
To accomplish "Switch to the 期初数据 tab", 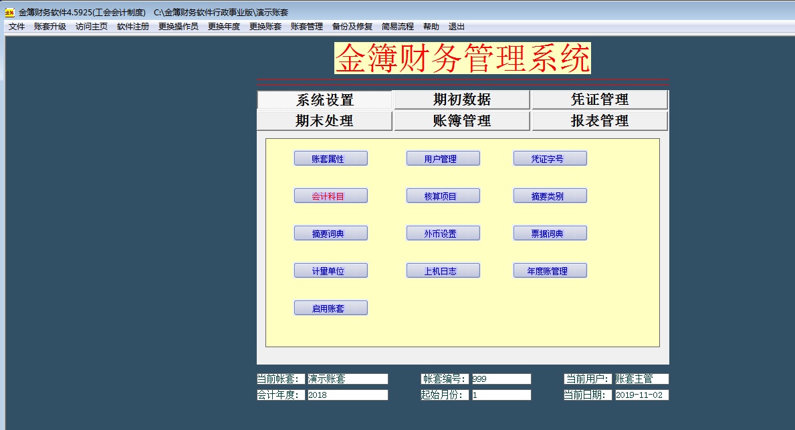I will pos(462,99).
